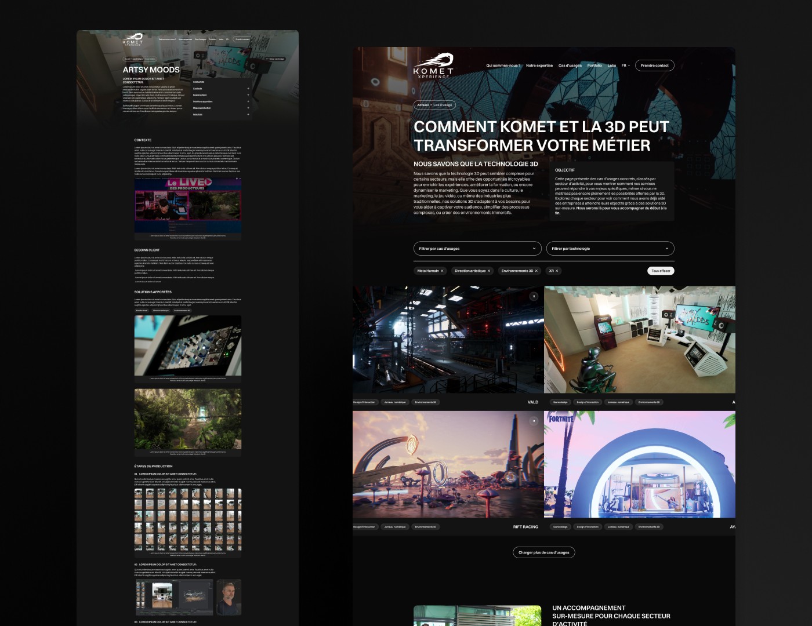
Task: Click the RIFT RACING card title
Action: tap(525, 527)
